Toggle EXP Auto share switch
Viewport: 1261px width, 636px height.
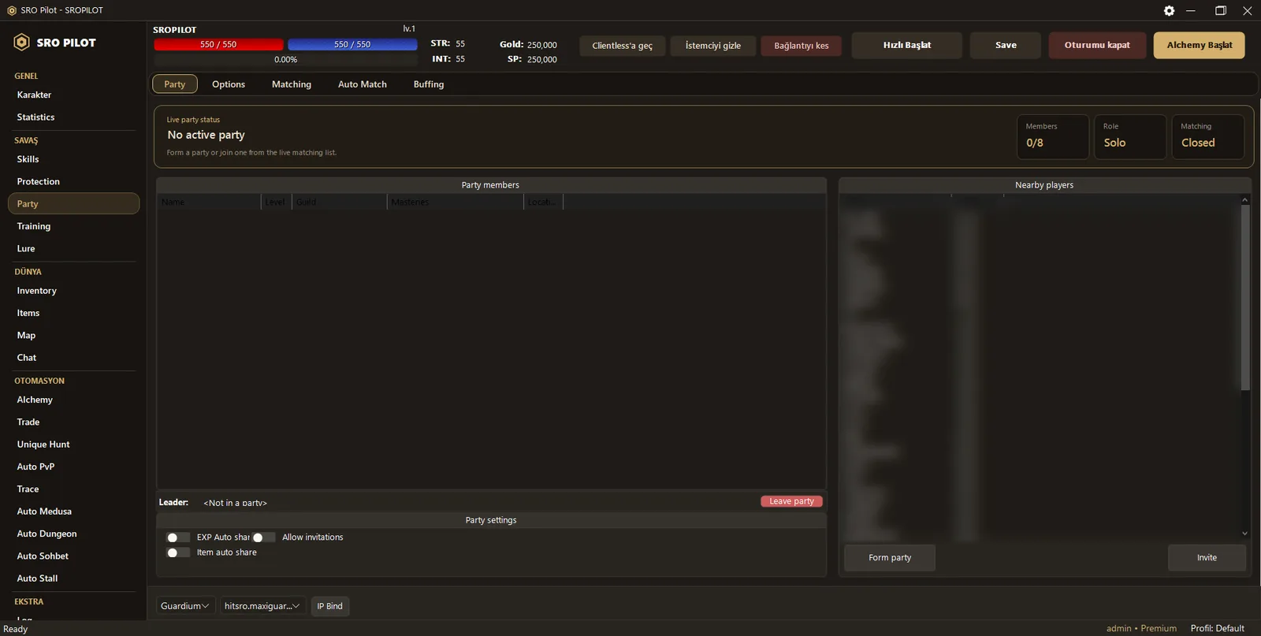tap(178, 537)
